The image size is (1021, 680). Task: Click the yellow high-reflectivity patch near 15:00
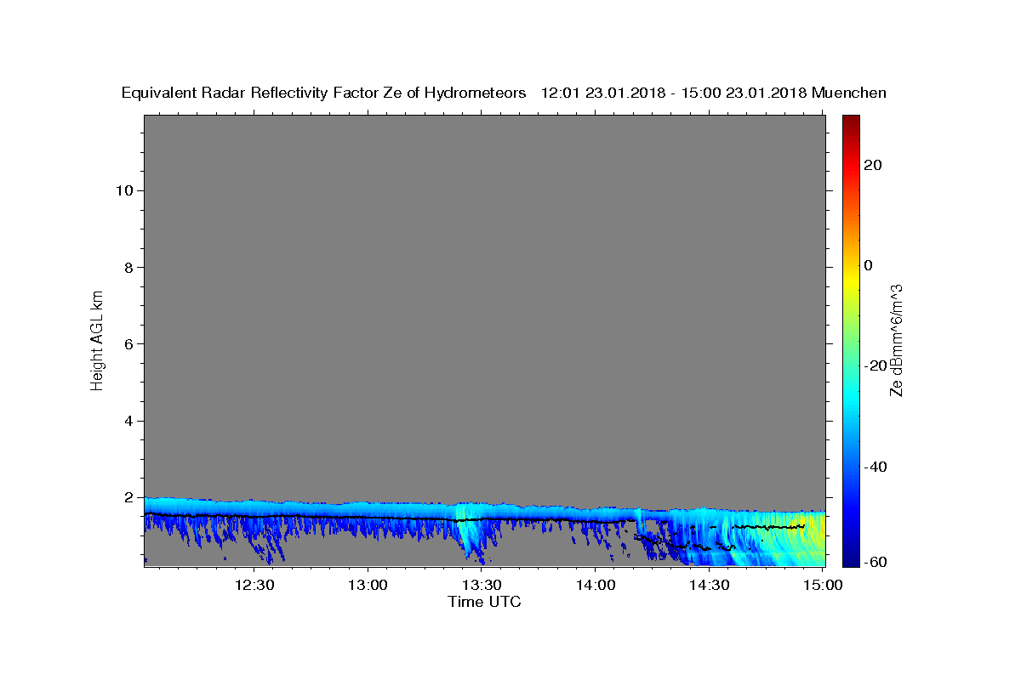815,534
